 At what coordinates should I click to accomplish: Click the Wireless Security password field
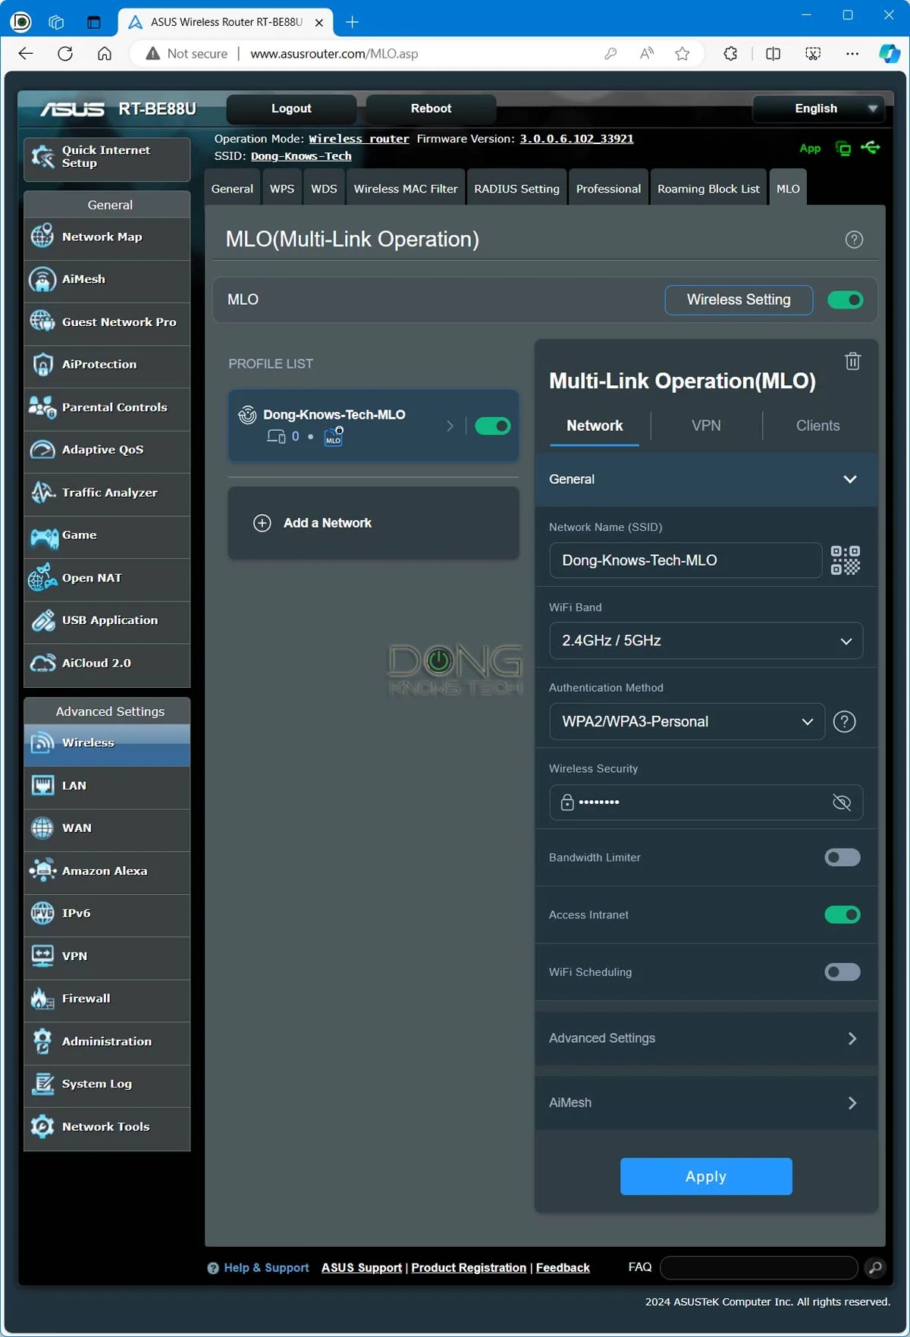point(706,802)
